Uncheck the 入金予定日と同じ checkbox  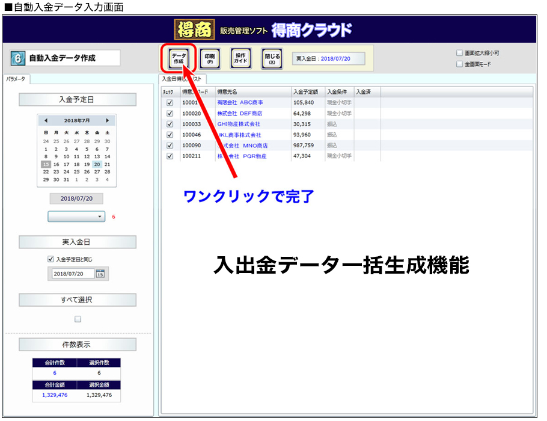[x=50, y=259]
